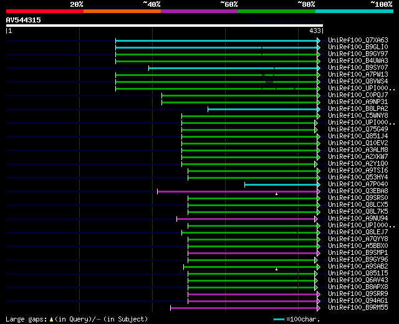399x324 pixels.
Task: Click the purple arrowhead ending the A9NU94 alignment
Action: [316, 219]
